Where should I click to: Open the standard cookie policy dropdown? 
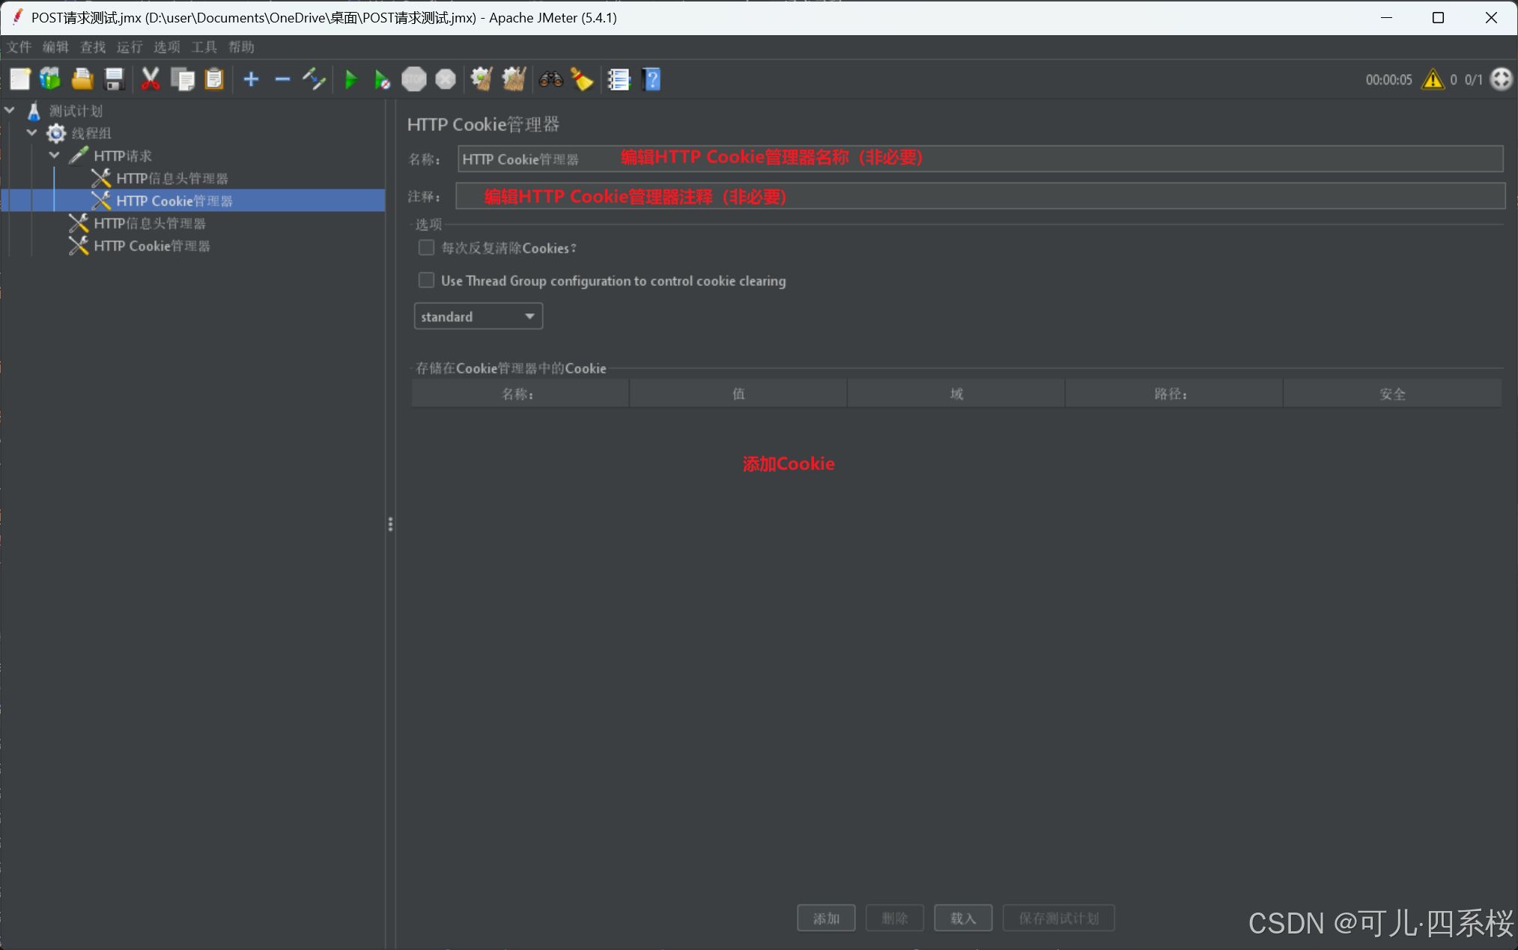pos(478,317)
